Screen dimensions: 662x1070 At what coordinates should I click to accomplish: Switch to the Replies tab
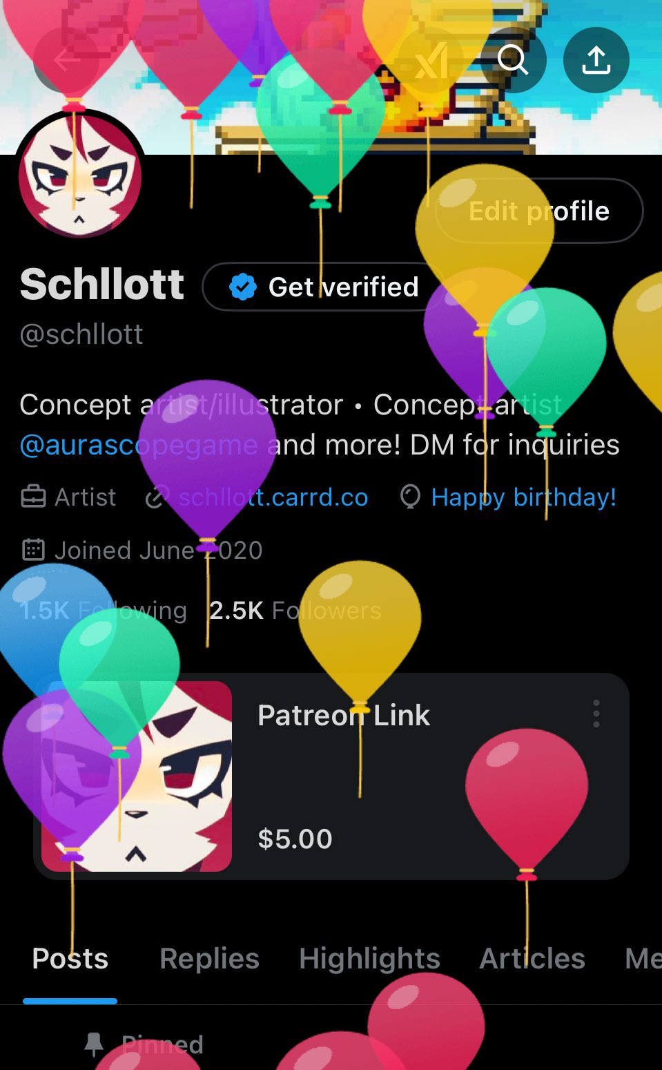point(209,959)
